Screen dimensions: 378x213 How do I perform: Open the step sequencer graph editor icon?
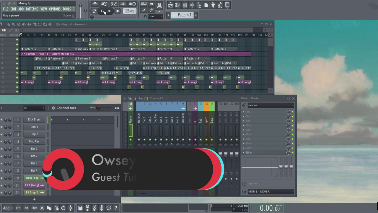[117, 108]
